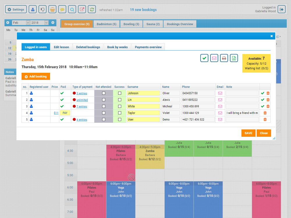Viewport: 291px width, 218px height.
Task: Send email via the envelope icon near Available panel
Action: coord(214,58)
